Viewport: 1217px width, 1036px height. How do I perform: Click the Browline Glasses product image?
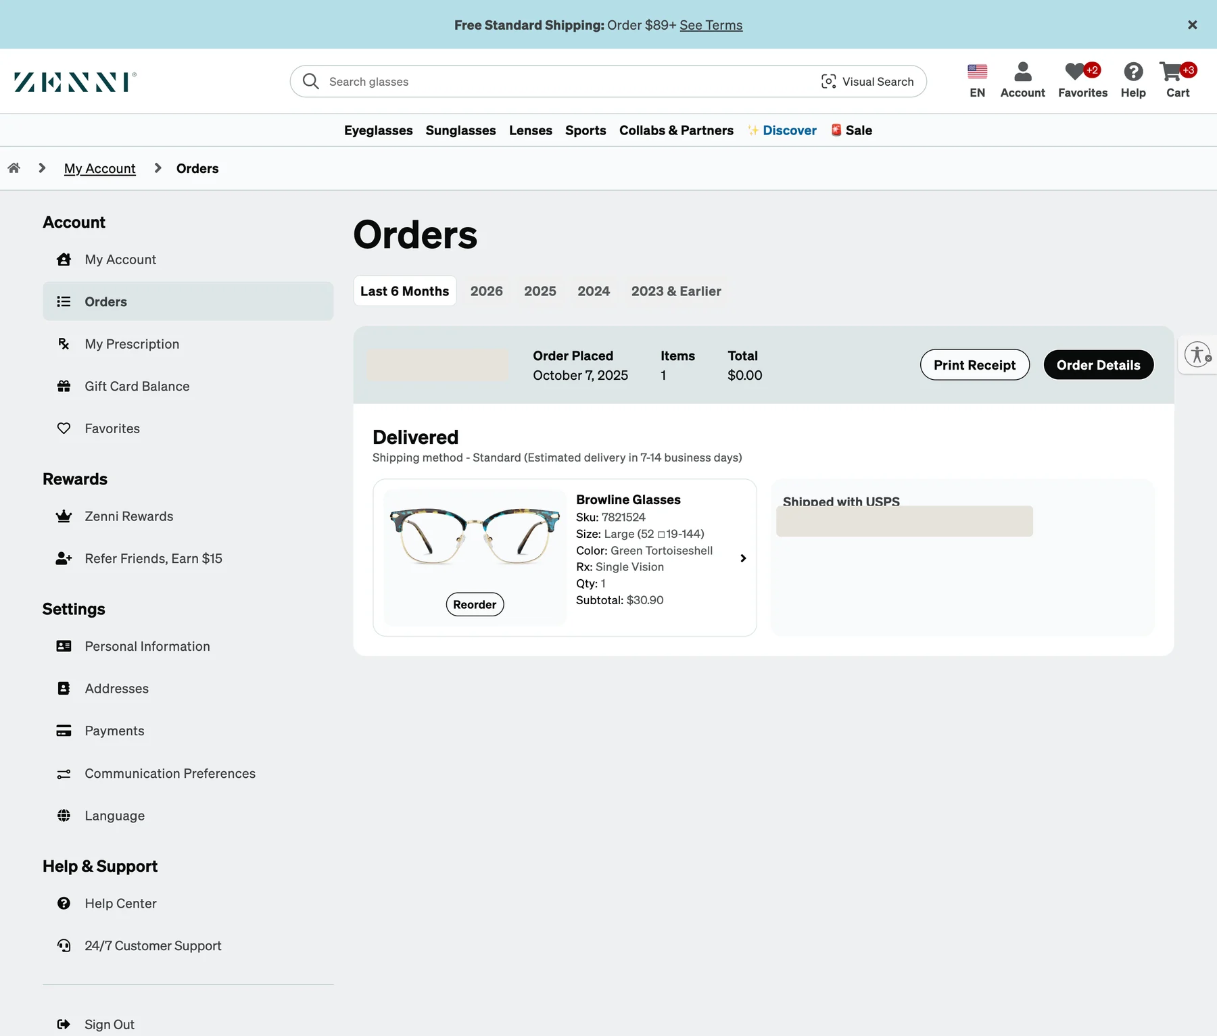coord(475,535)
